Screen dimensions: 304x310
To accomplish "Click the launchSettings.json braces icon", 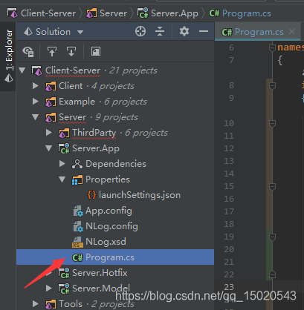I will 91,195.
